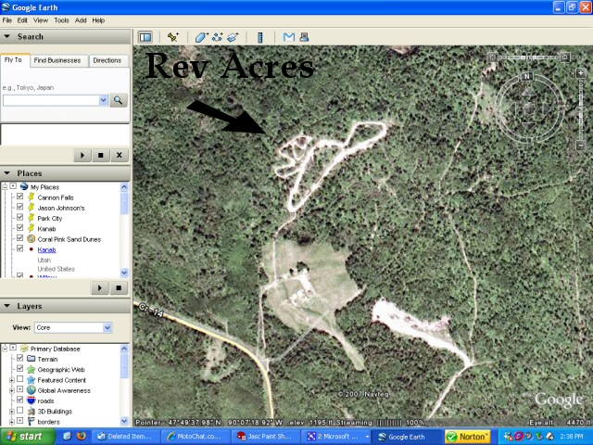Toggle the Terrain layer checkbox
593x445 pixels.
coord(20,358)
